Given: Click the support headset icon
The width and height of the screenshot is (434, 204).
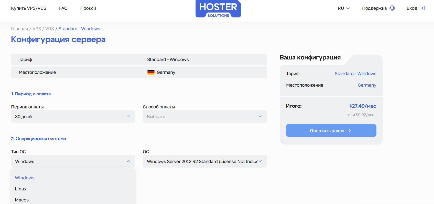Looking at the screenshot, I should (392, 8).
